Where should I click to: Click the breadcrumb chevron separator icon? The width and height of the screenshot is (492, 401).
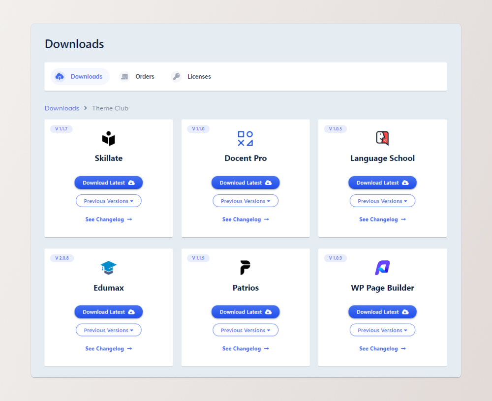click(x=85, y=108)
